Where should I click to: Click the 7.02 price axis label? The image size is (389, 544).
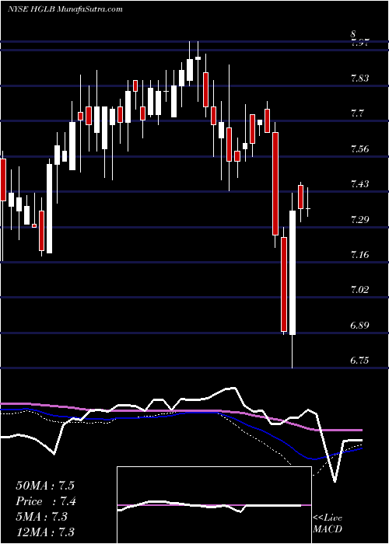359,290
